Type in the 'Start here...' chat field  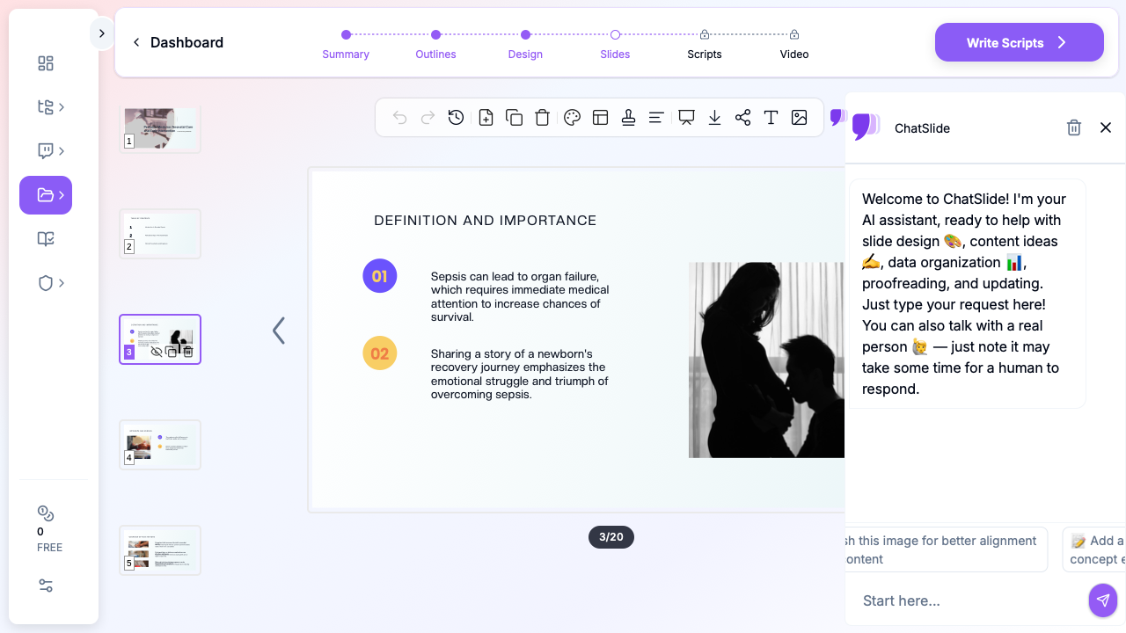968,600
